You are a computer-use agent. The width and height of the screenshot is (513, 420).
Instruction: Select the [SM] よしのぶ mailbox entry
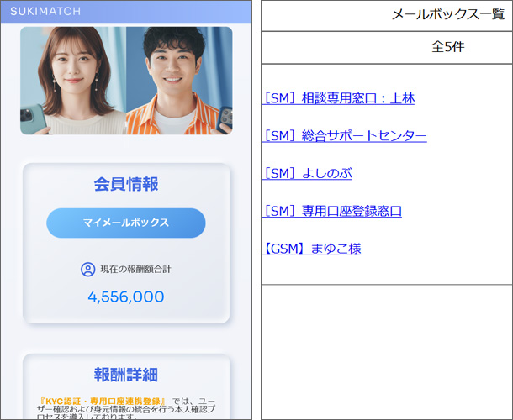pos(306,174)
